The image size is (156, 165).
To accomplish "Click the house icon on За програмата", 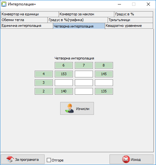I will pos(10,159).
